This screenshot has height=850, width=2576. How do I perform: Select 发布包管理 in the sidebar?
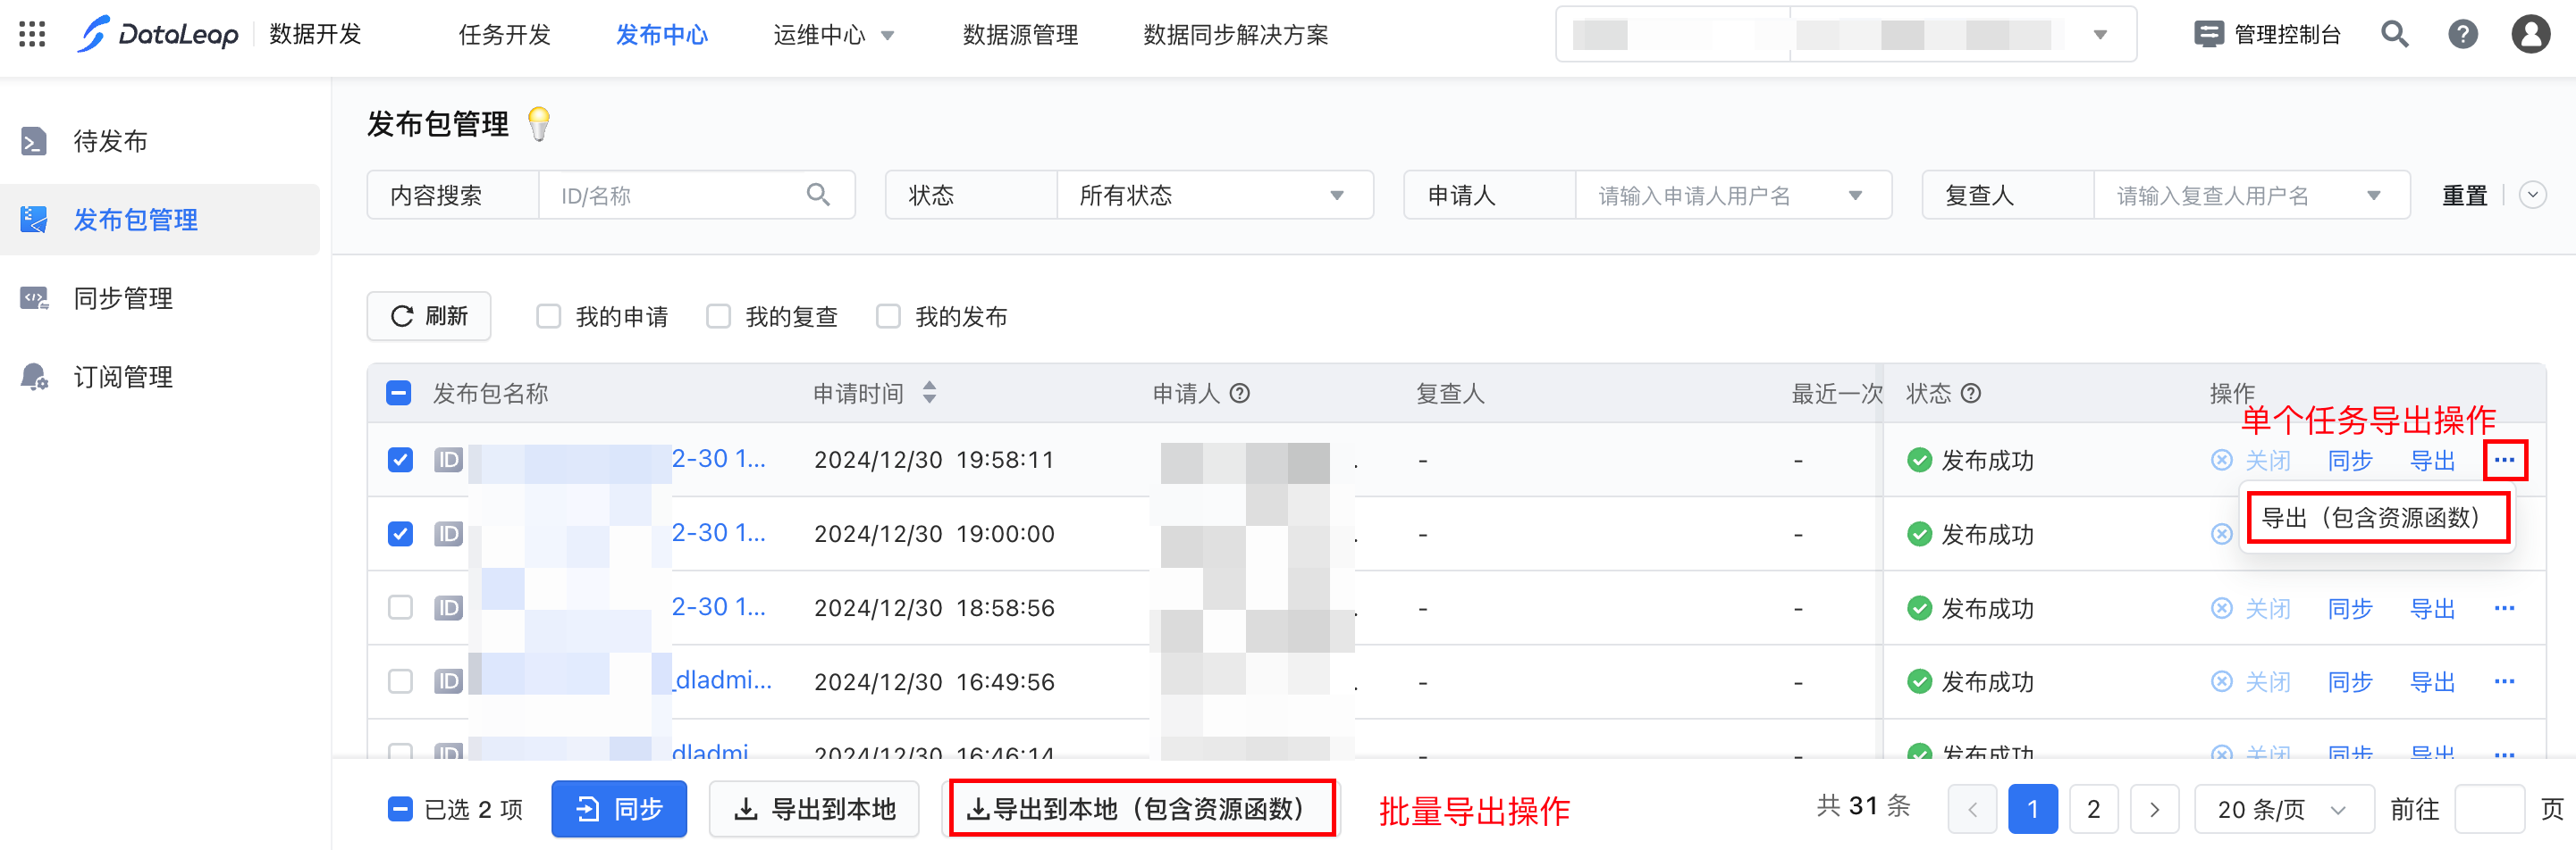click(160, 220)
